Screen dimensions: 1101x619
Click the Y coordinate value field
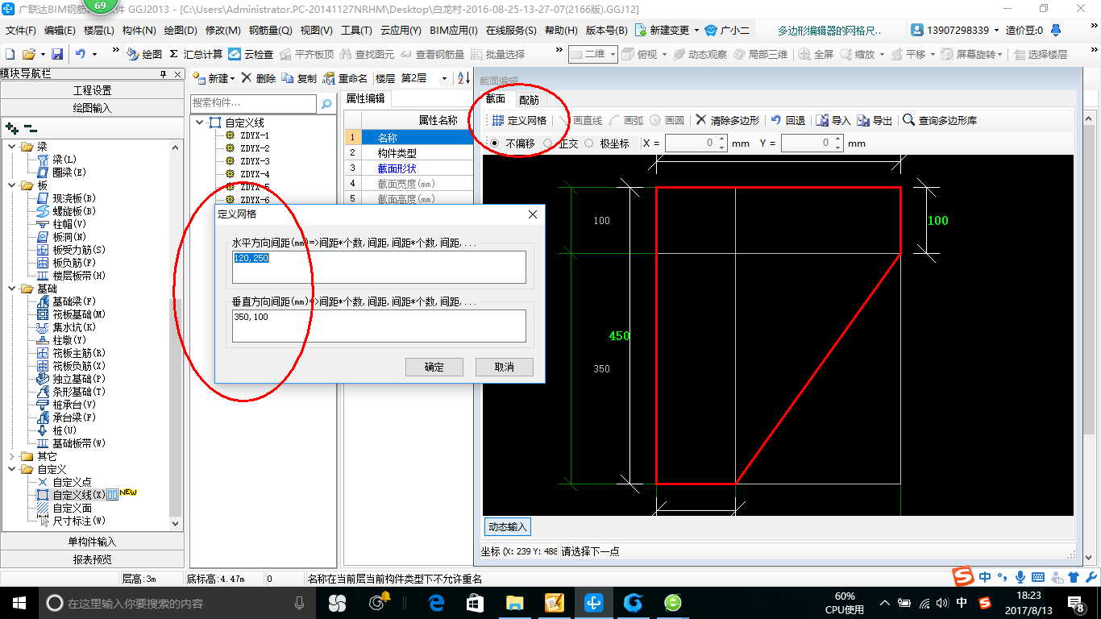click(808, 143)
